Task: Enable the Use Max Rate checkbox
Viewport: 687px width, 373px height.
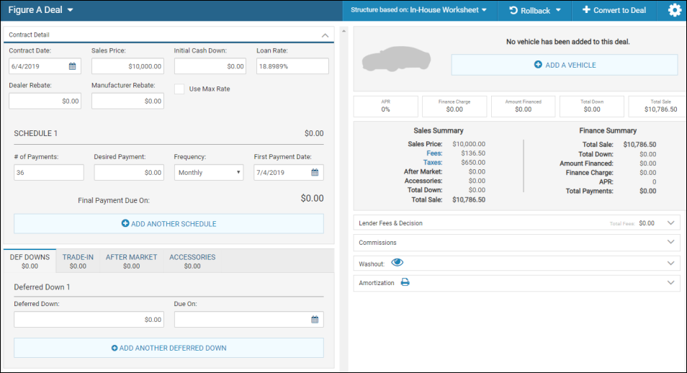Action: point(179,89)
